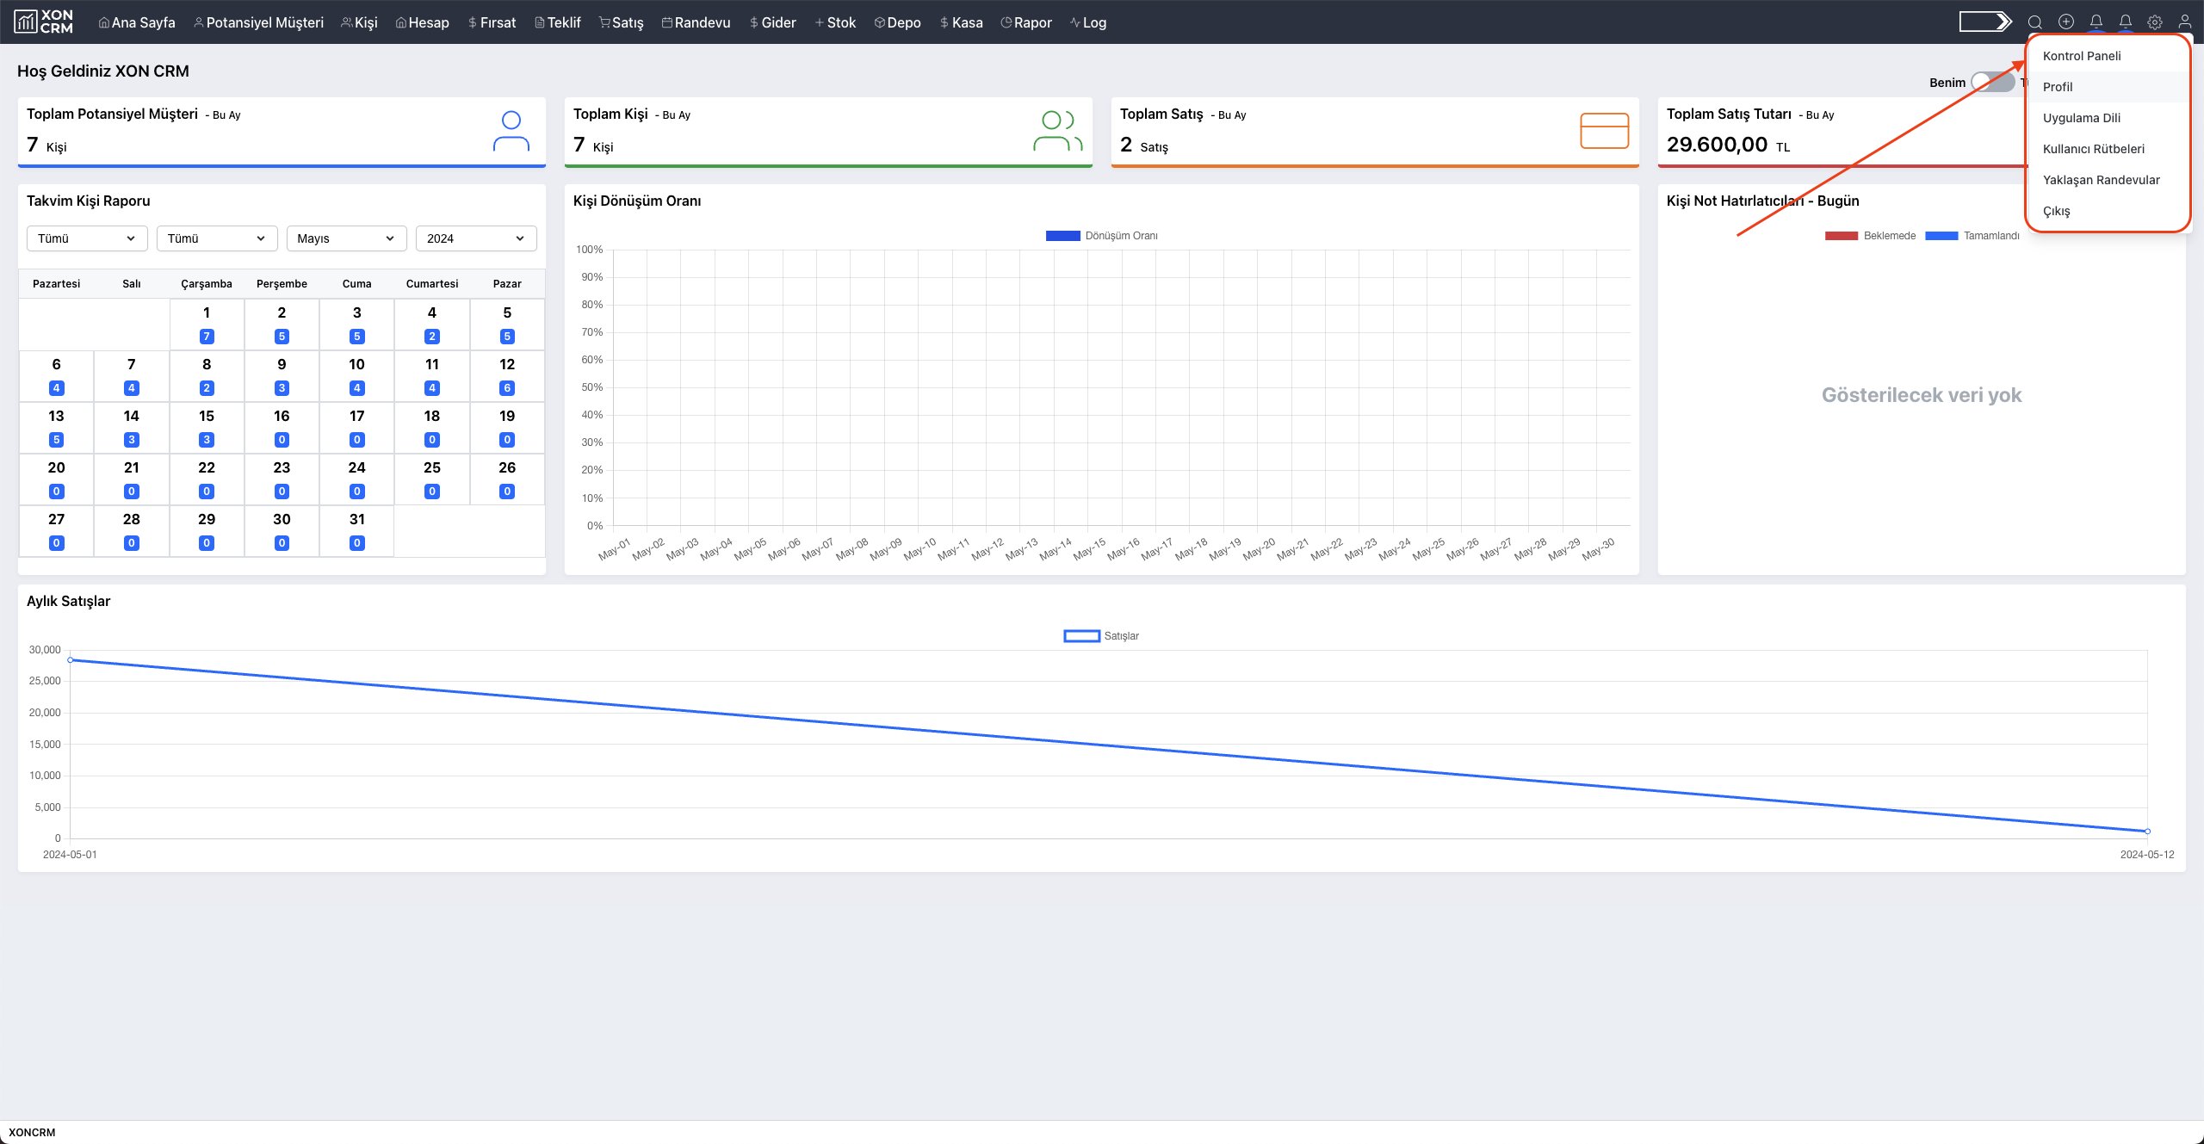
Task: Expand the 2024 year dropdown
Action: click(x=475, y=238)
